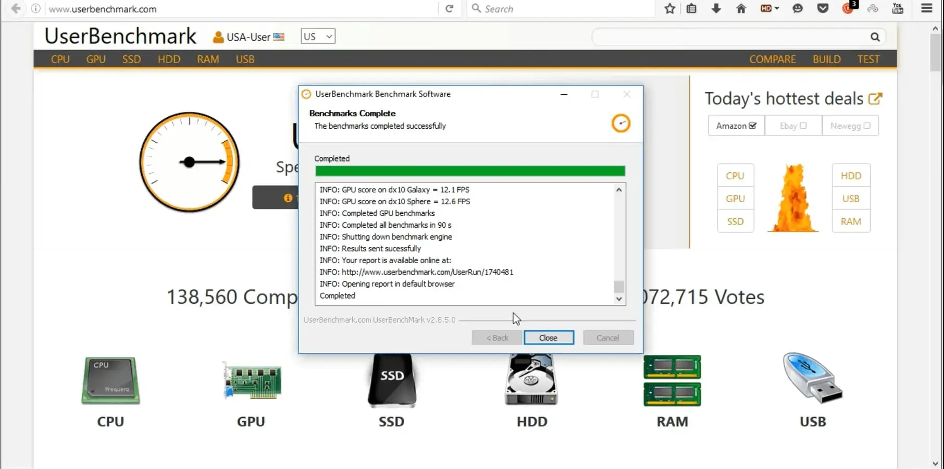Click the YouTube toolbar extension icon
Viewport: 944px width, 469px height.
pyautogui.click(x=898, y=8)
